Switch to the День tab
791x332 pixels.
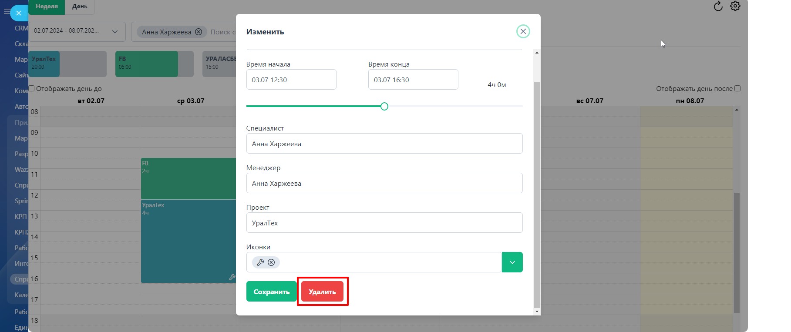point(80,7)
